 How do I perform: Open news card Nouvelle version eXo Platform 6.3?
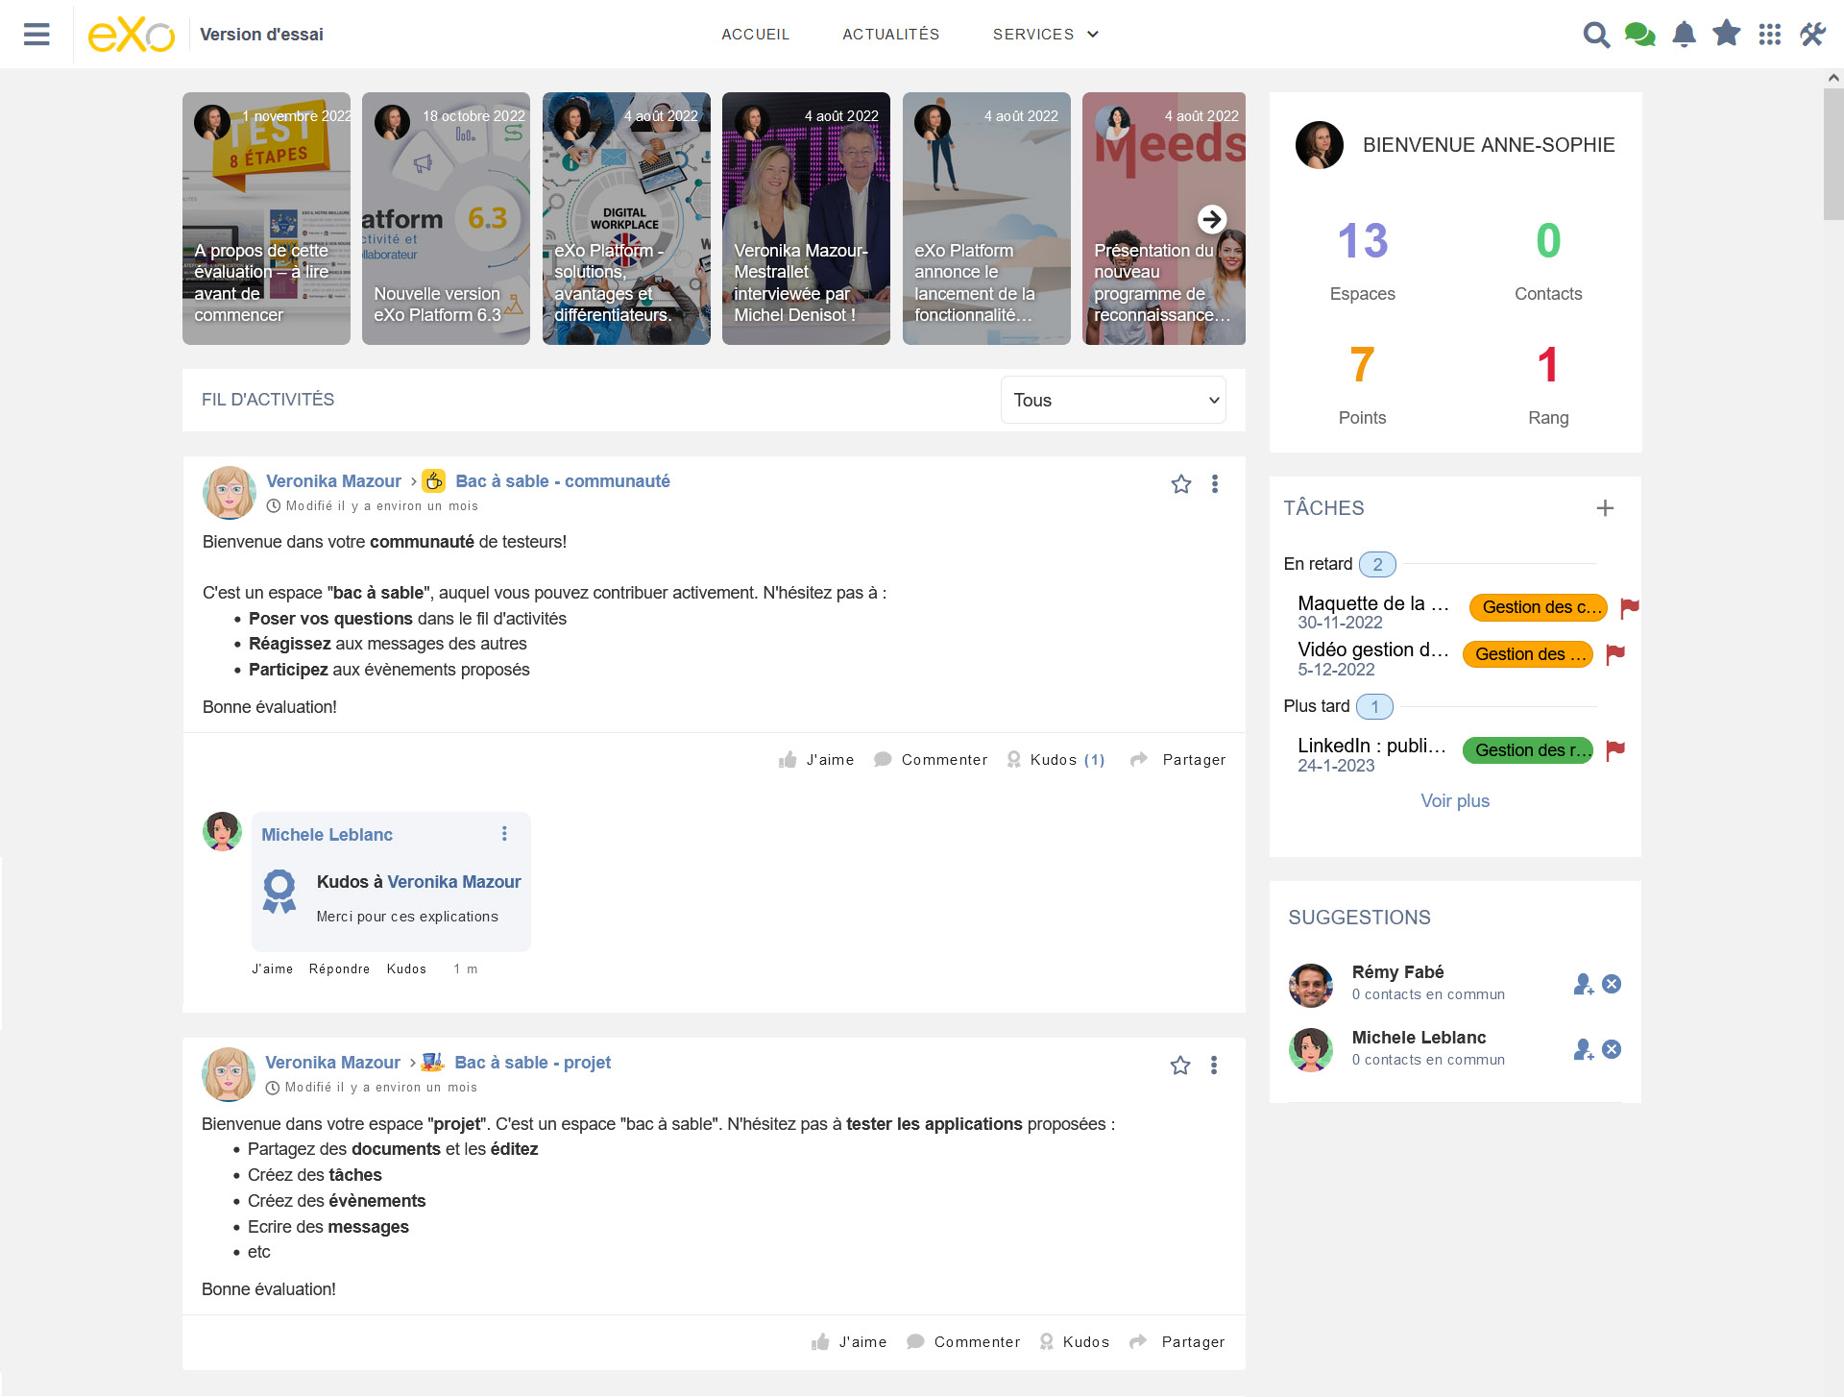446,219
